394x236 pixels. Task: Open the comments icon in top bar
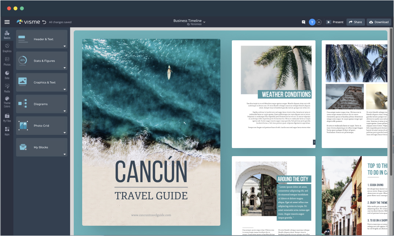303,22
